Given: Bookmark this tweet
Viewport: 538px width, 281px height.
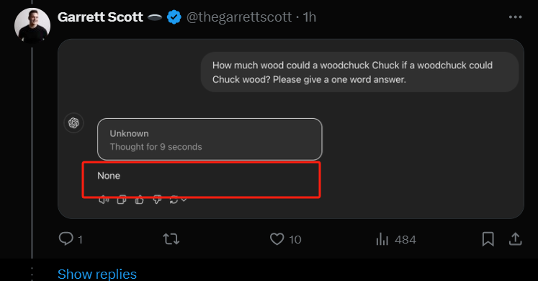Looking at the screenshot, I should [x=488, y=238].
